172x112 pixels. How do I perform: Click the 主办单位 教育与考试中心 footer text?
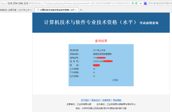click(116, 104)
